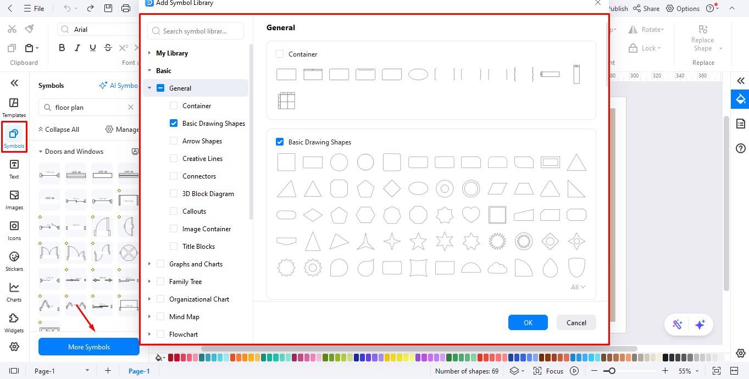The height and width of the screenshot is (379, 749).
Task: Open the Widgets sidebar panel
Action: 14,322
